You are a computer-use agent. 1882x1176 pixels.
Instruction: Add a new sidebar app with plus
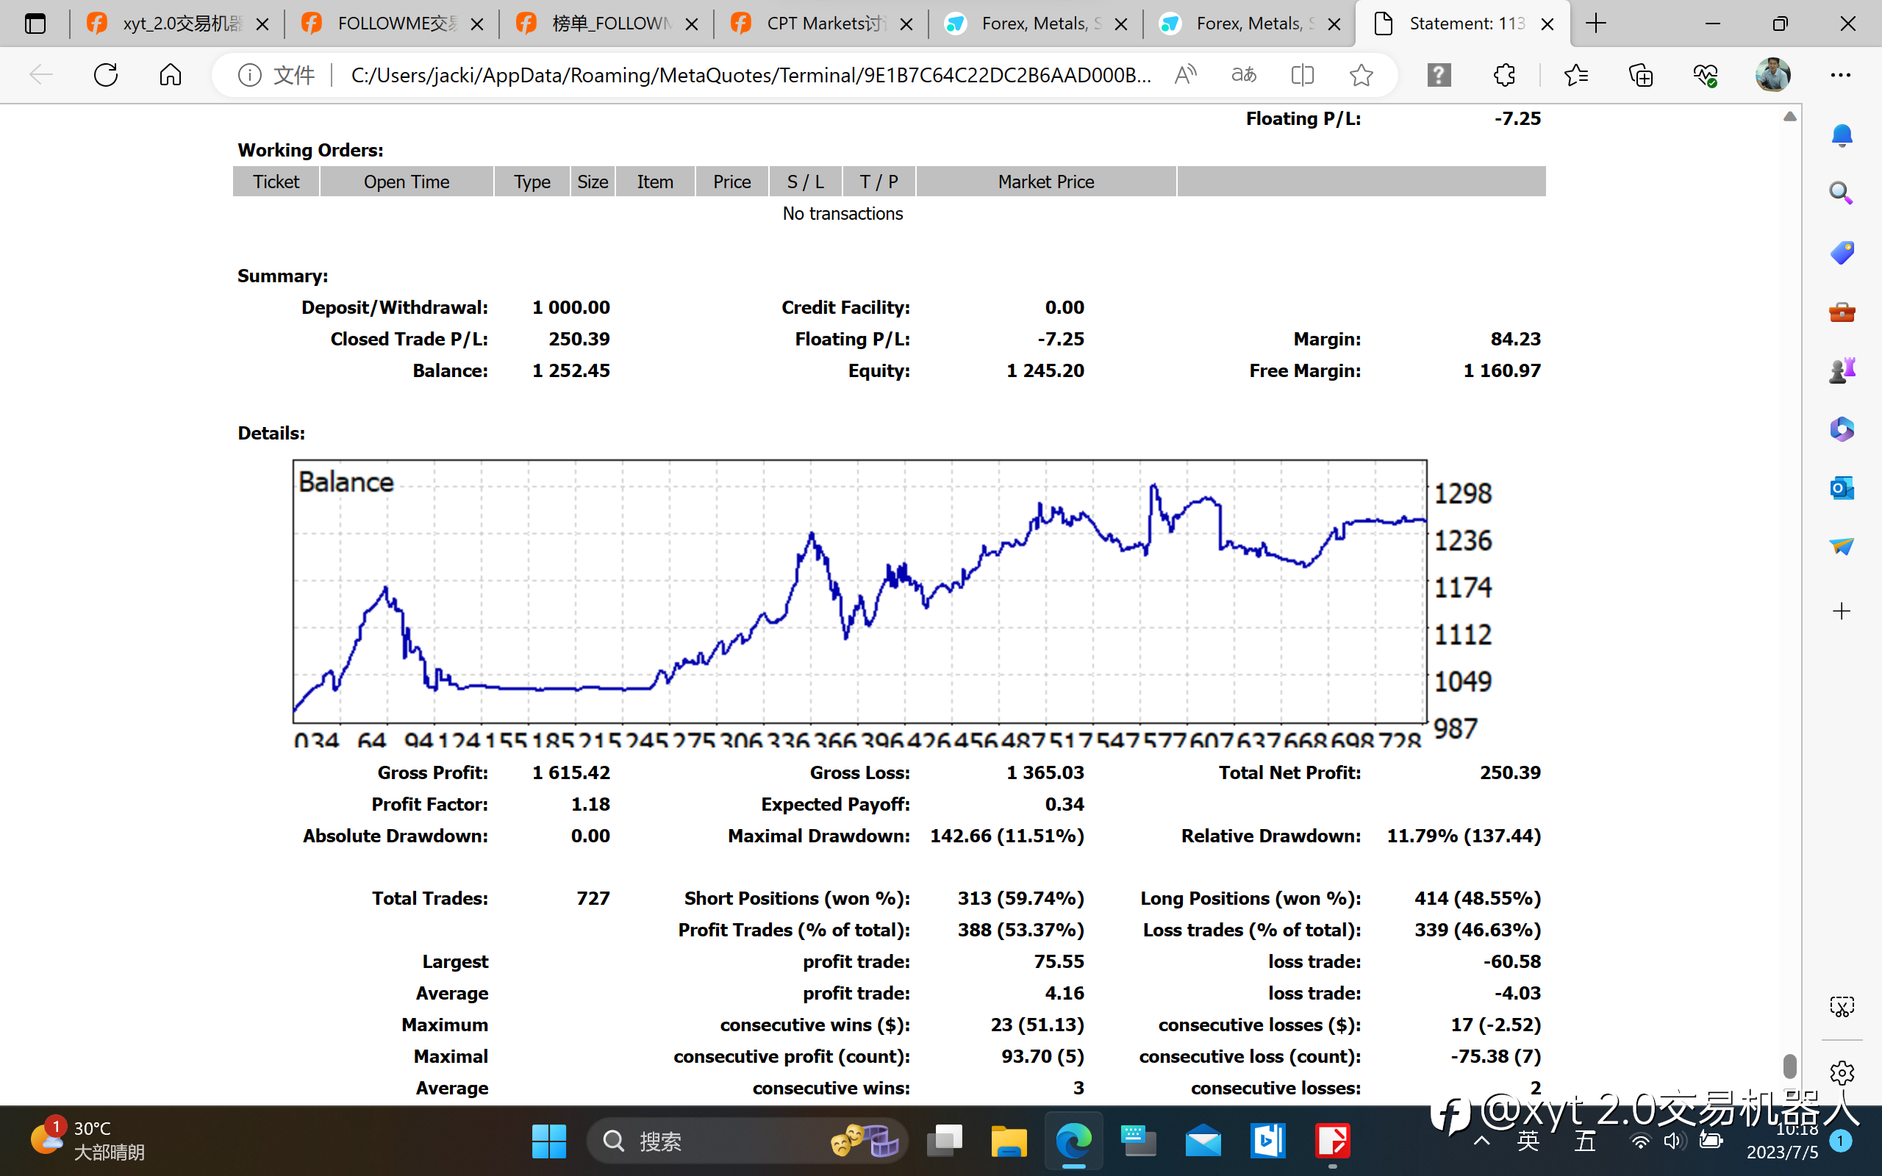[x=1842, y=612]
